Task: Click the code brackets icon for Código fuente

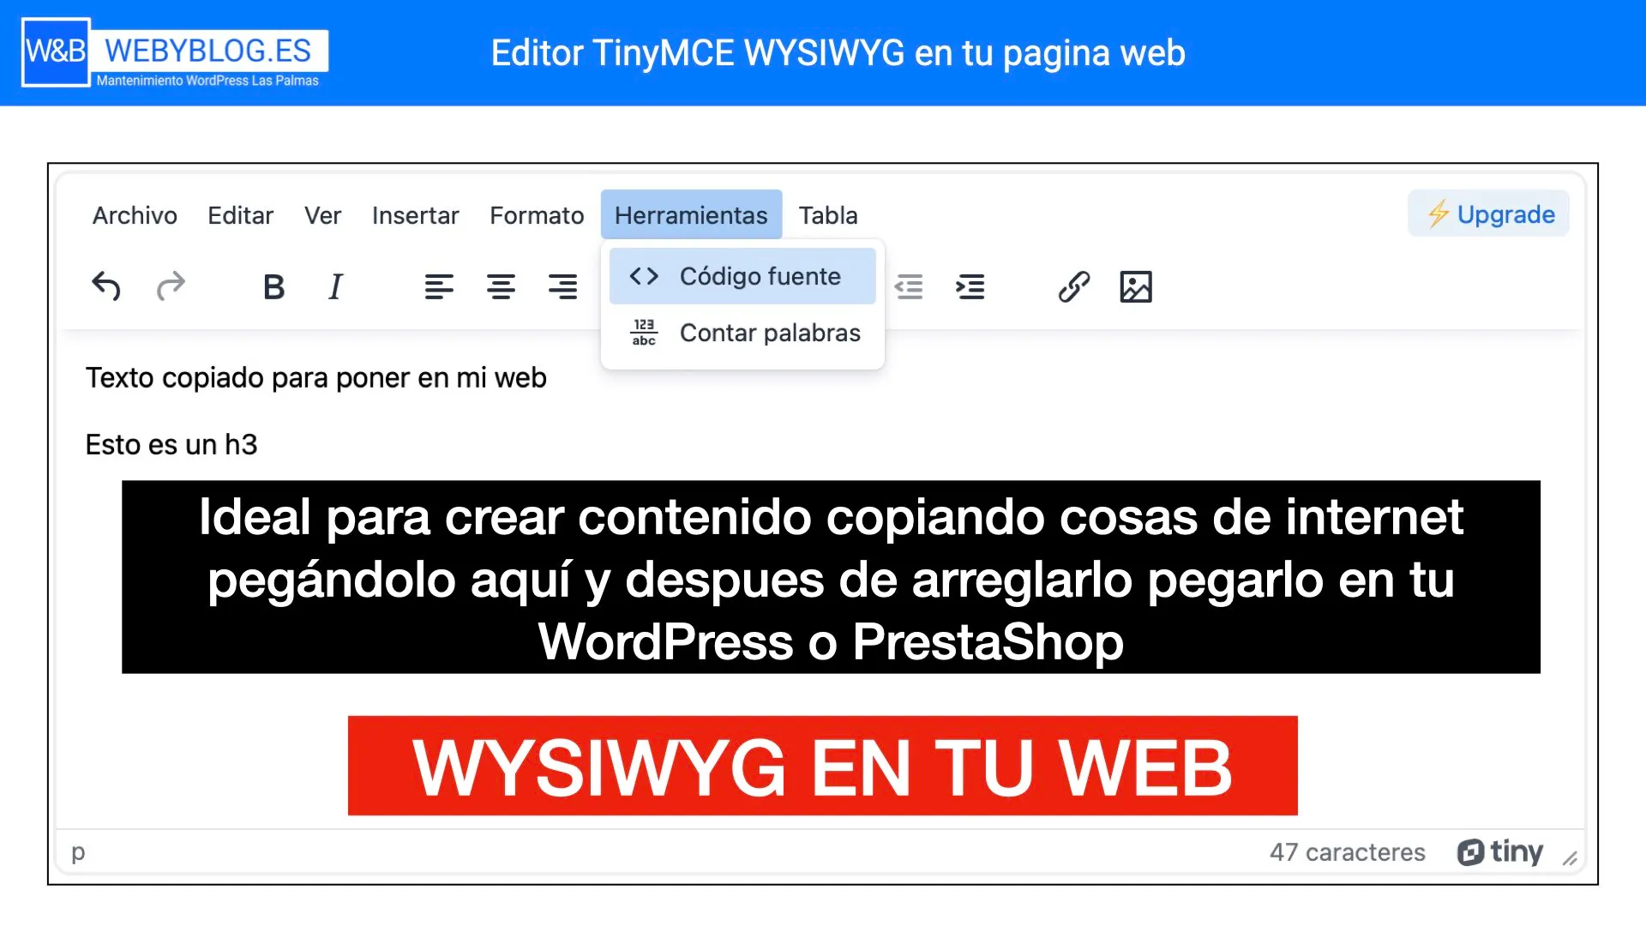Action: 644,276
